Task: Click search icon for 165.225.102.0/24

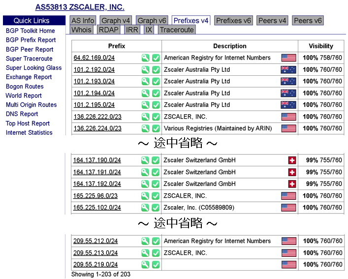Action: [x=145, y=208]
